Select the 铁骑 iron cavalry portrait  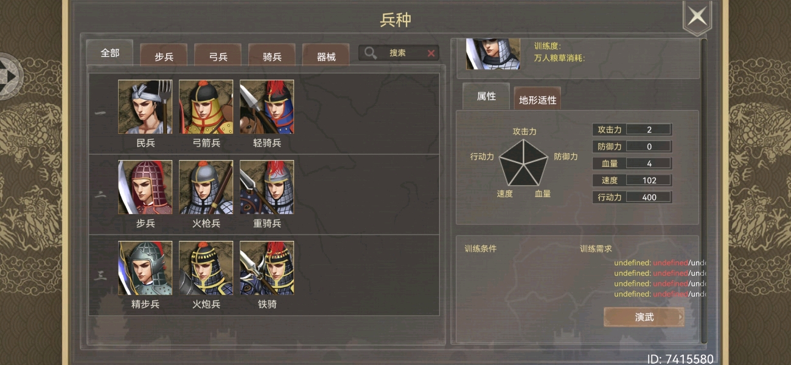coord(267,268)
